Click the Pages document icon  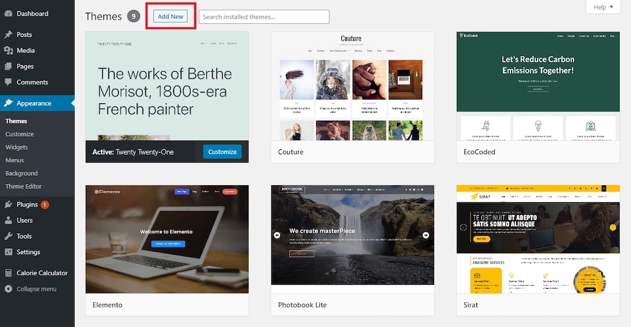8,66
